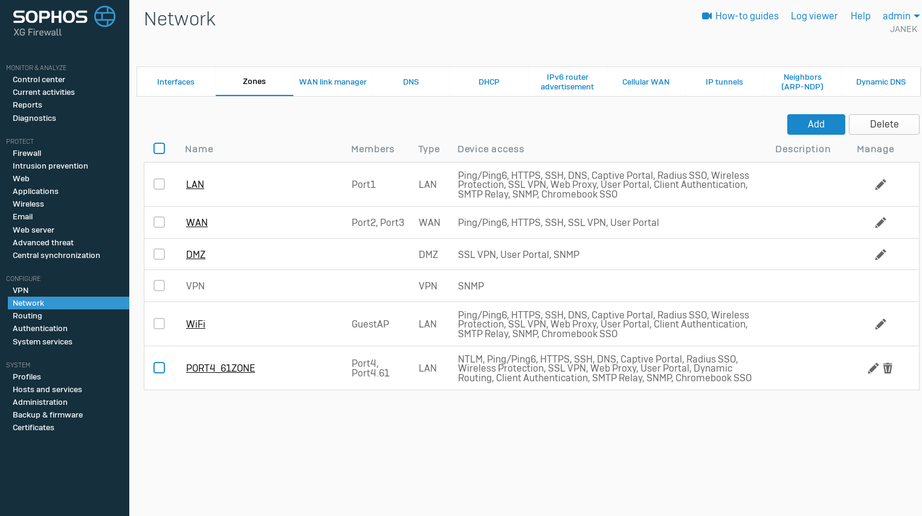Image resolution: width=922 pixels, height=516 pixels.
Task: Click the edit pencil for WAN zone
Action: coord(880,223)
